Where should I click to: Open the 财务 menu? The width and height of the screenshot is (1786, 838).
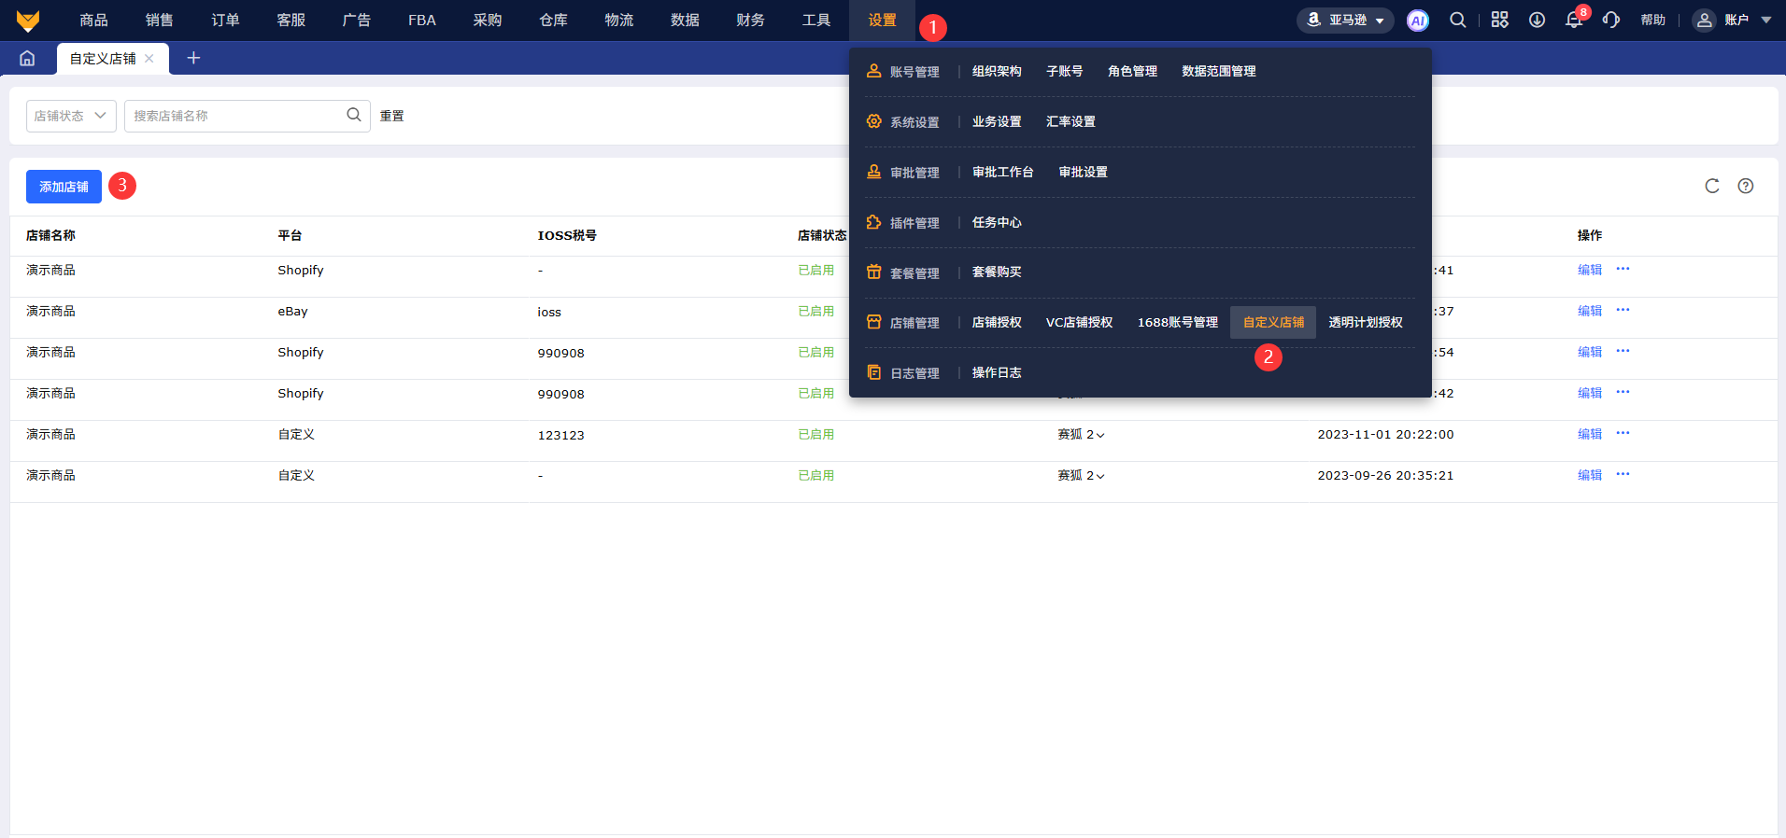[750, 20]
